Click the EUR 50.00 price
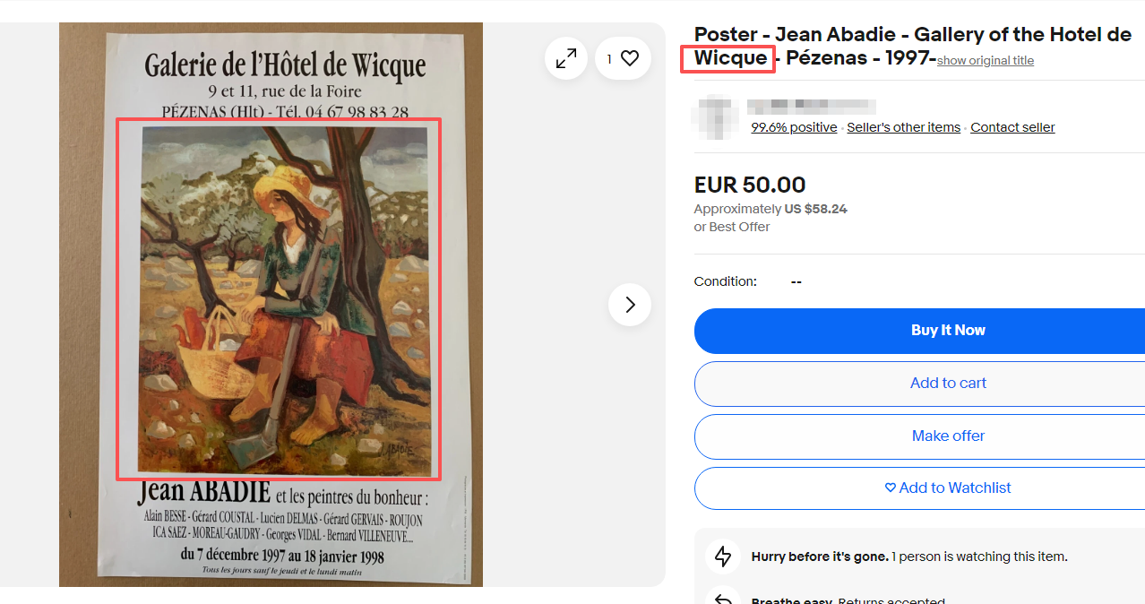The height and width of the screenshot is (604, 1145). click(750, 186)
